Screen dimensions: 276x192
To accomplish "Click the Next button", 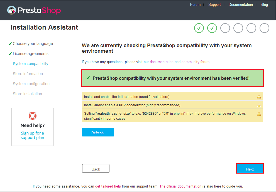I will 250,169.
